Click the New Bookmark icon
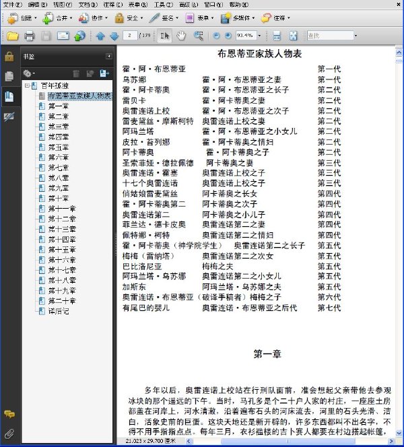The height and width of the screenshot is (447, 404). [x=90, y=74]
